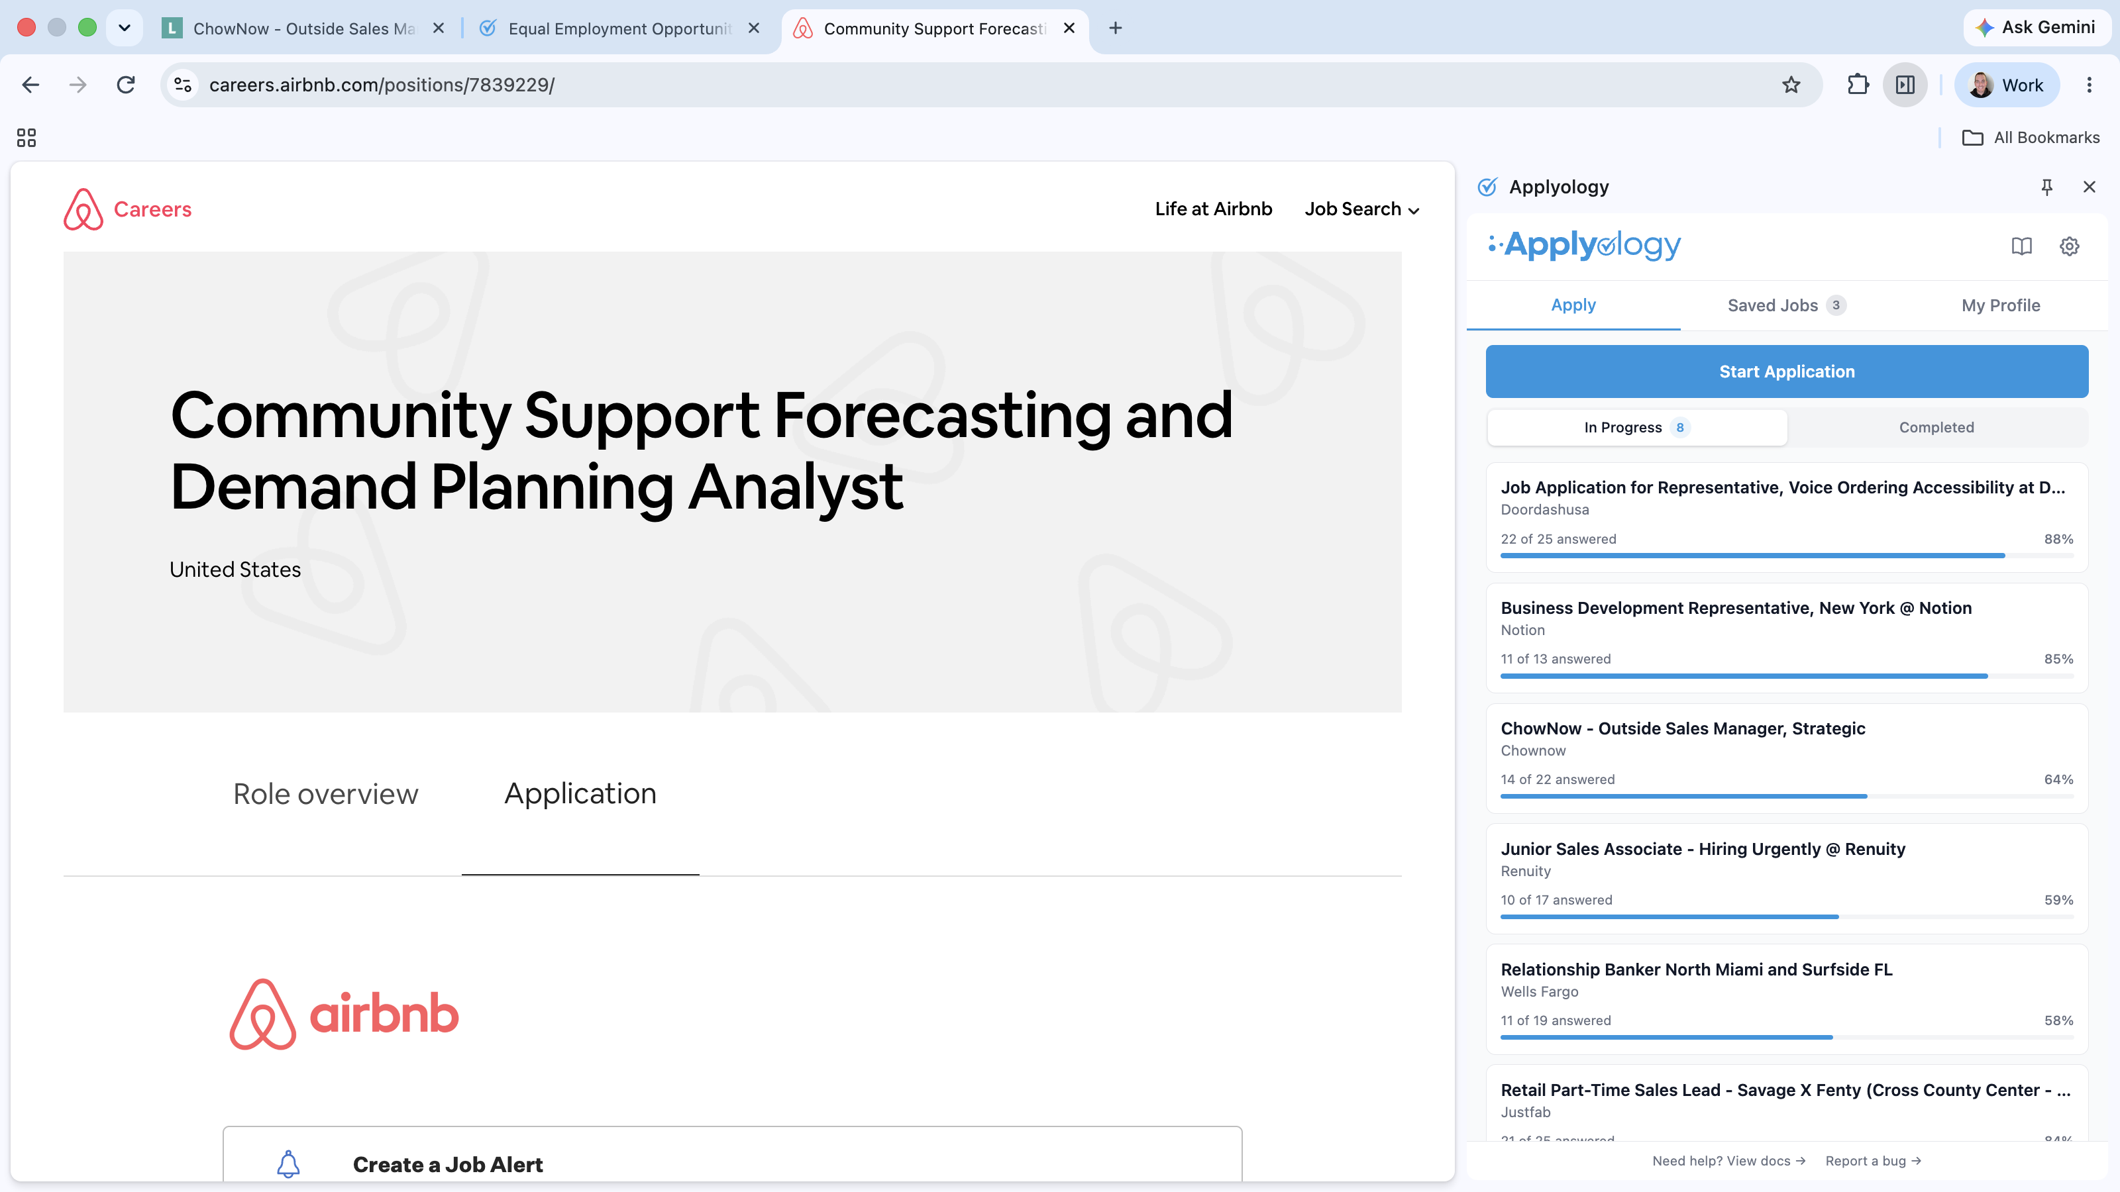This screenshot has width=2120, height=1192.
Task: Show Completed applications
Action: coord(1936,427)
